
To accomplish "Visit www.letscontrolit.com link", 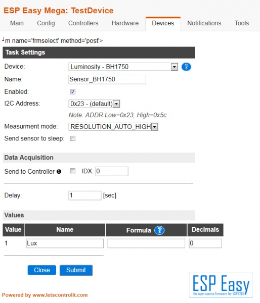I will click(60, 295).
